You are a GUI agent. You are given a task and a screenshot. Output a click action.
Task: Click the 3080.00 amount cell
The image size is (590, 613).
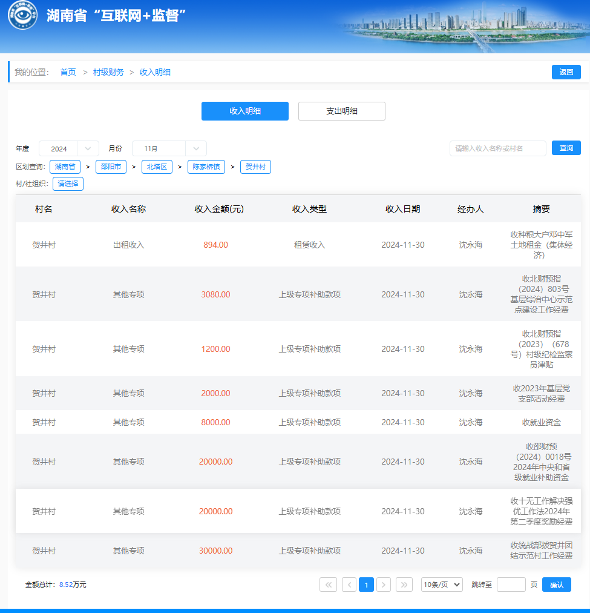click(x=215, y=294)
